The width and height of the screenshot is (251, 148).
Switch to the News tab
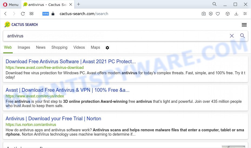pyautogui.click(x=41, y=47)
